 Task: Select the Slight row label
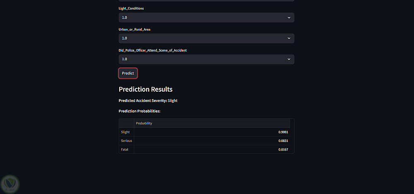[x=125, y=132]
